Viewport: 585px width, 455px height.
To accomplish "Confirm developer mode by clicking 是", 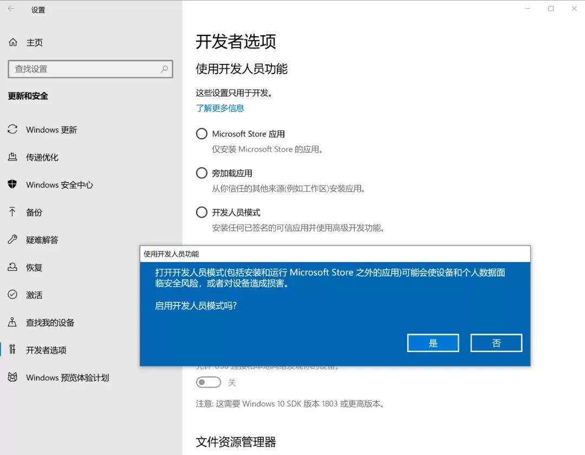I will [x=432, y=342].
